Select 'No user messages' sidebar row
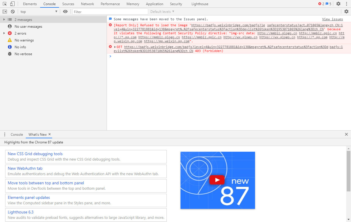The width and height of the screenshot is (351, 222). pyautogui.click(x=53, y=26)
